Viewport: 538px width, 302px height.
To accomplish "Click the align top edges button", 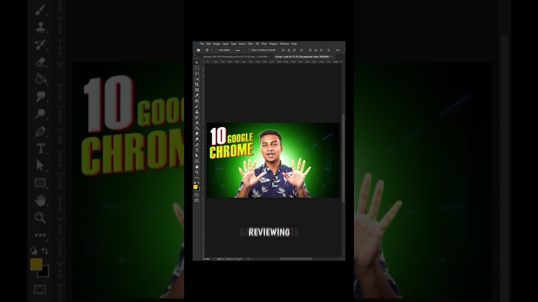I will tap(310, 50).
